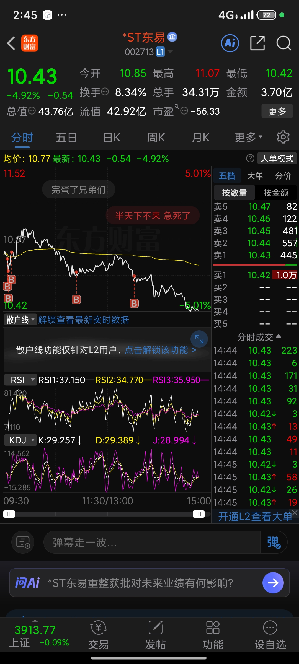Switch to 周K chart tab
Viewport: 299px width, 664px height.
[156, 137]
